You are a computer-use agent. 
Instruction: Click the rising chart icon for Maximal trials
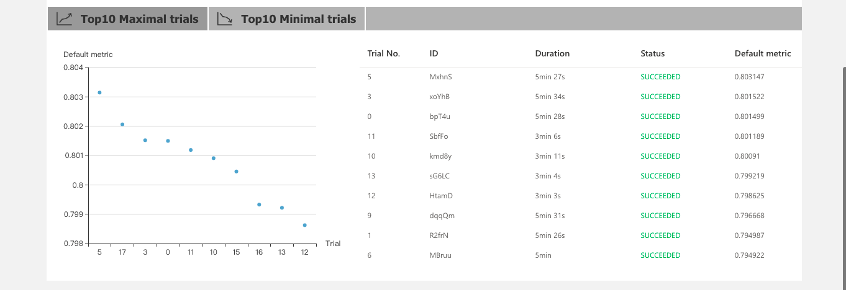65,19
